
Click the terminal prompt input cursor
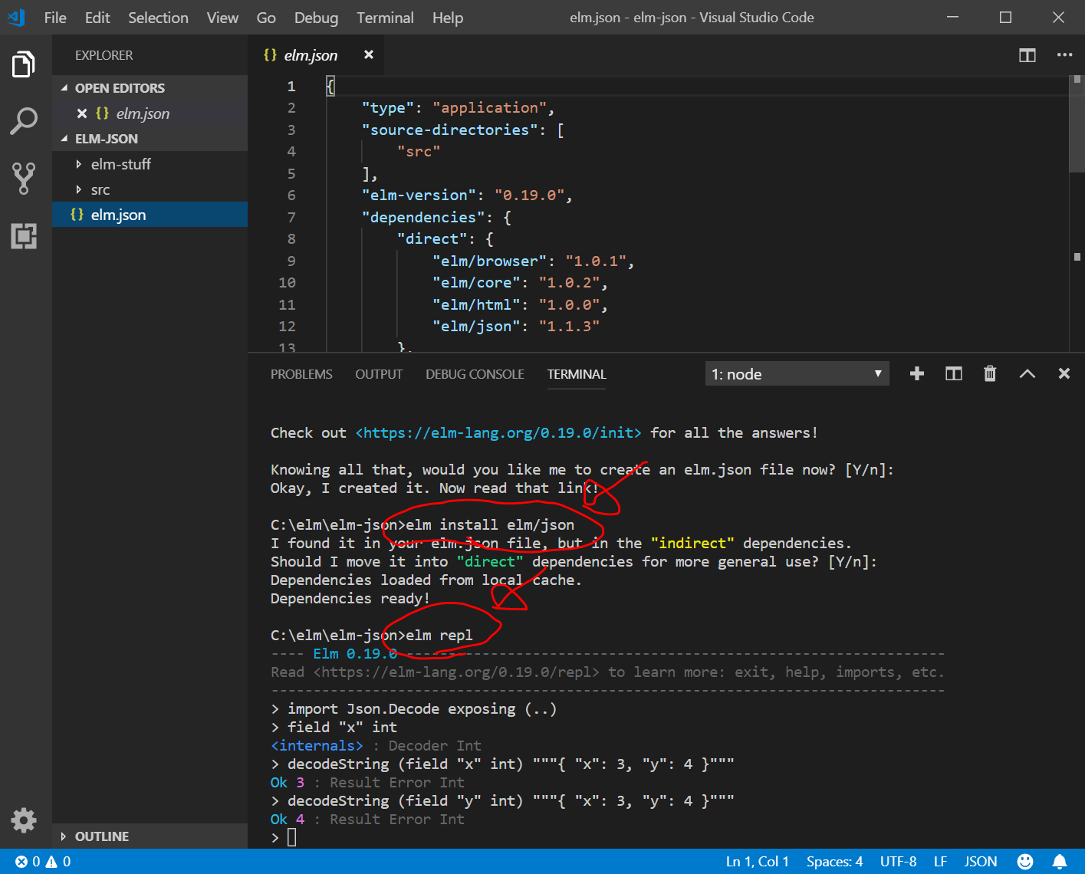point(291,838)
